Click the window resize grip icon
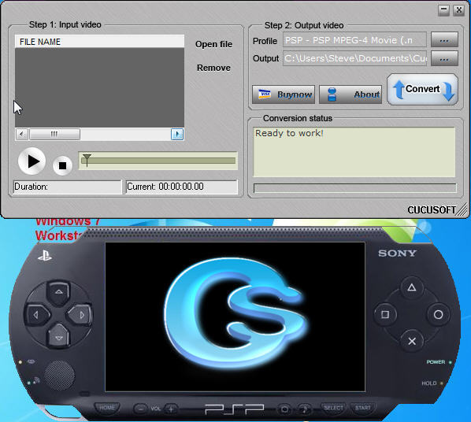 (x=462, y=209)
